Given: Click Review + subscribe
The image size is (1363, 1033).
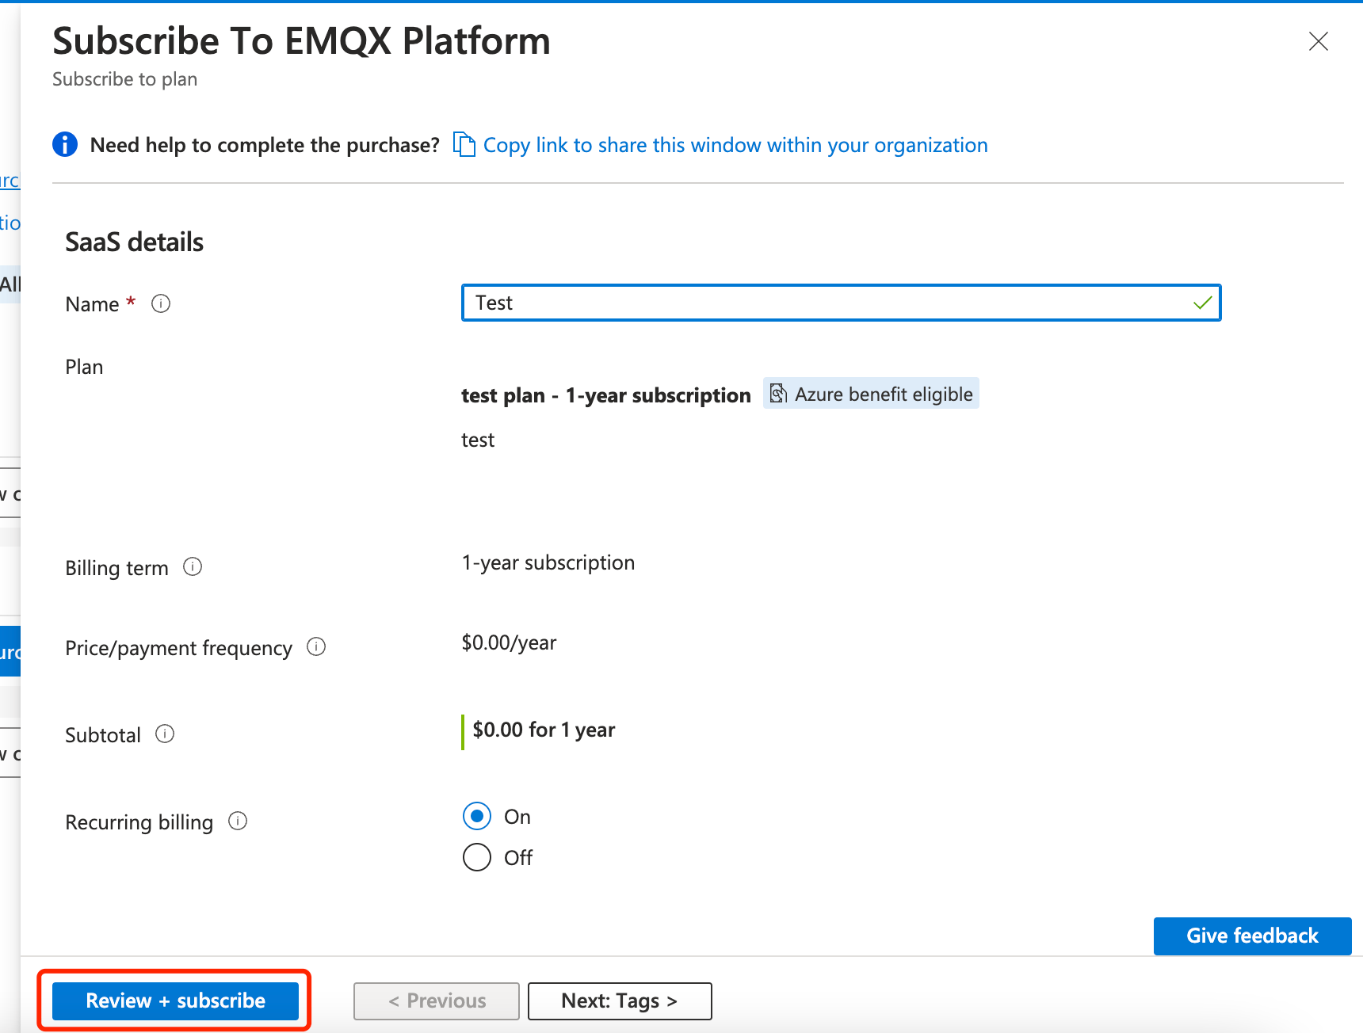Looking at the screenshot, I should pyautogui.click(x=175, y=1000).
